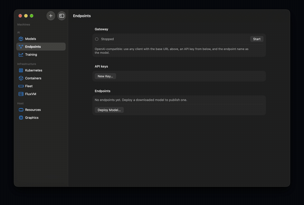Open the Graphics section
The height and width of the screenshot is (205, 304).
tap(41, 118)
